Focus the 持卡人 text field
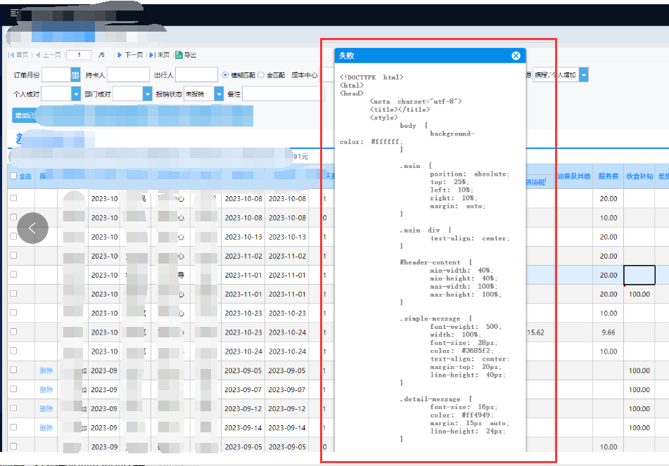 (x=128, y=75)
